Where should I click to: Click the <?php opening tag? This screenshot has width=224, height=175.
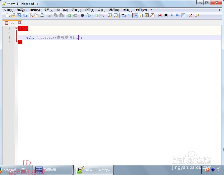(x=23, y=28)
